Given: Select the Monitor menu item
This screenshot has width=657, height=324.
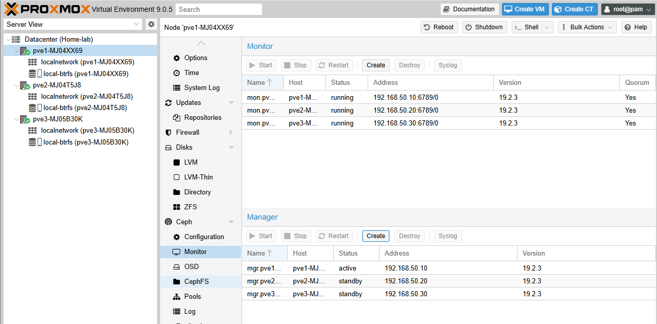Looking at the screenshot, I should pos(201,252).
